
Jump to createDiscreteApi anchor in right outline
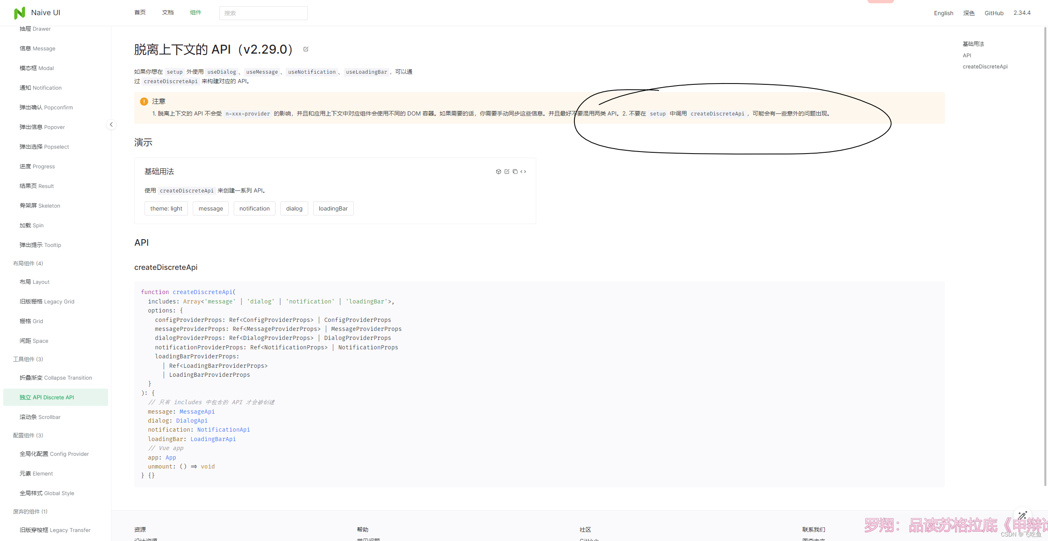pyautogui.click(x=985, y=66)
